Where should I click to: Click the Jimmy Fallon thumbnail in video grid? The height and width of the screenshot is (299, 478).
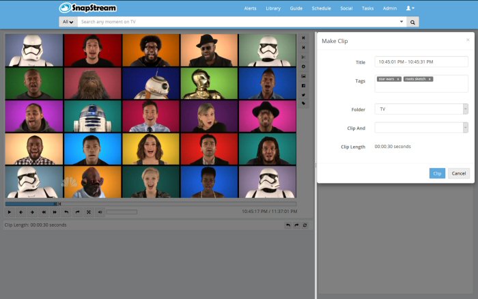(x=151, y=116)
